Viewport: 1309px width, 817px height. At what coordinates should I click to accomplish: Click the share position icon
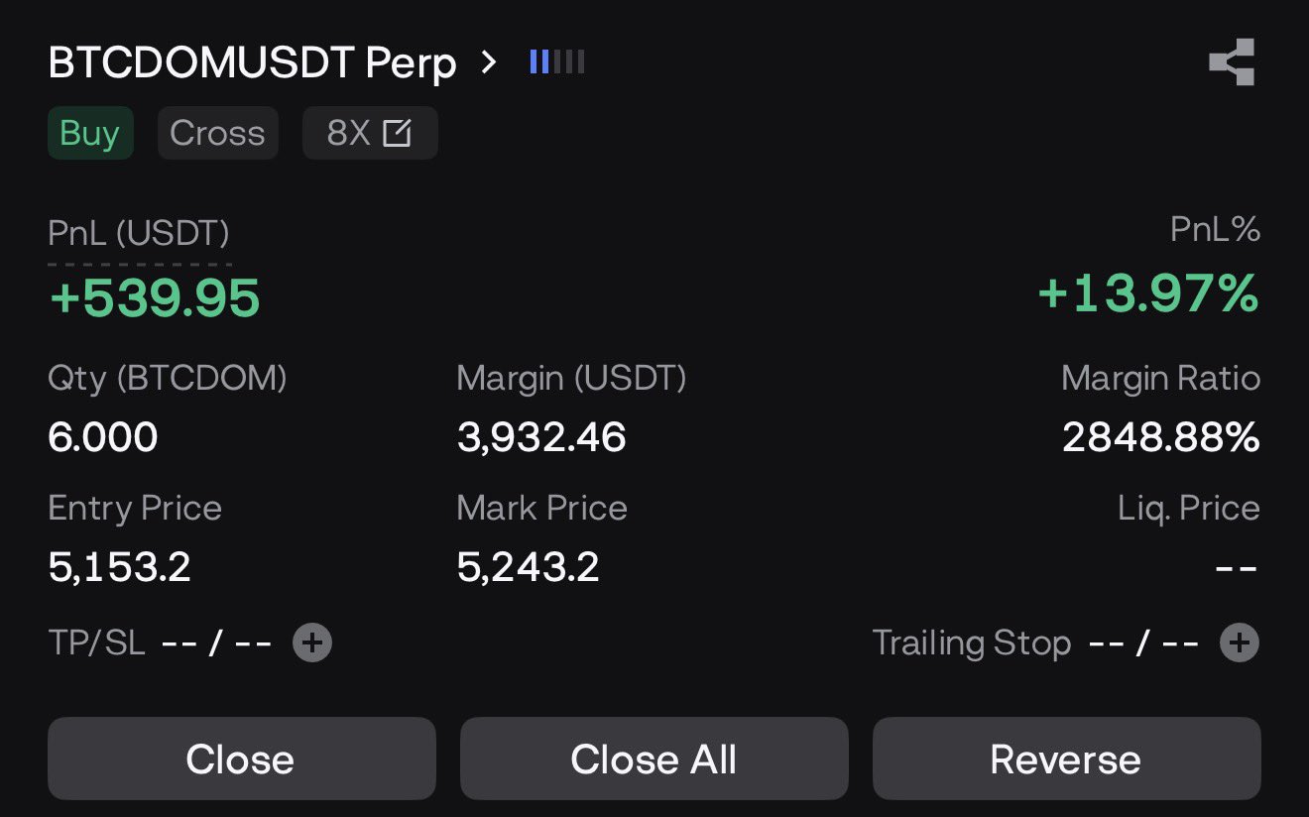(x=1232, y=62)
